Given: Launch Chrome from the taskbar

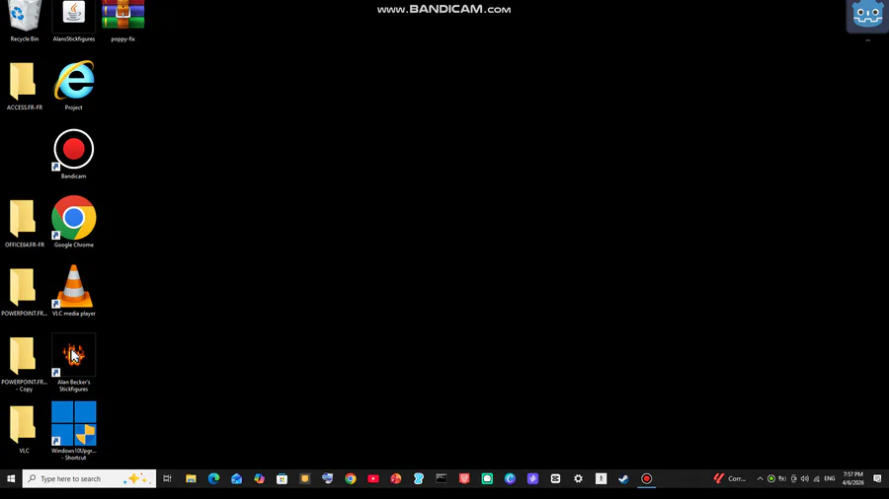Looking at the screenshot, I should 351,478.
